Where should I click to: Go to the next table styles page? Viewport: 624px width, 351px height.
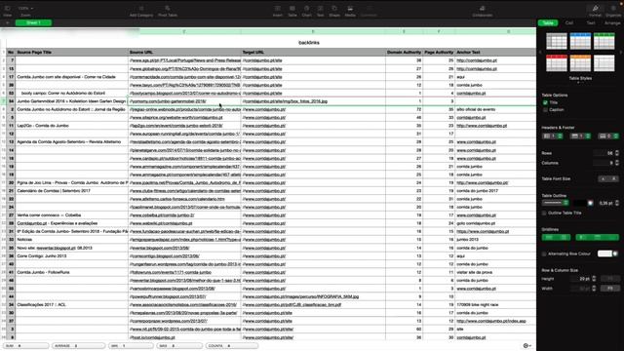(x=620, y=52)
